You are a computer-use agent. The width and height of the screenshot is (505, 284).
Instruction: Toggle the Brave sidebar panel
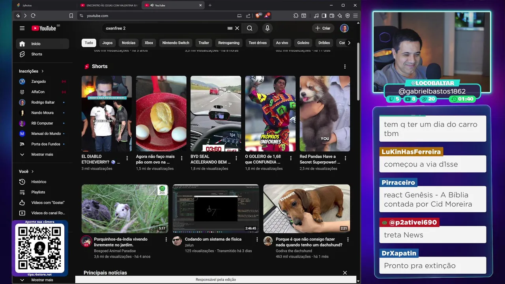[324, 16]
